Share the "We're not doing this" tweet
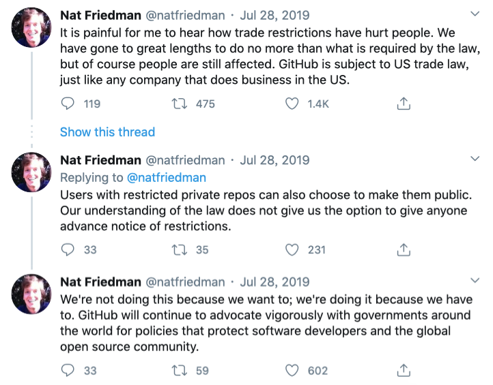 (x=404, y=371)
